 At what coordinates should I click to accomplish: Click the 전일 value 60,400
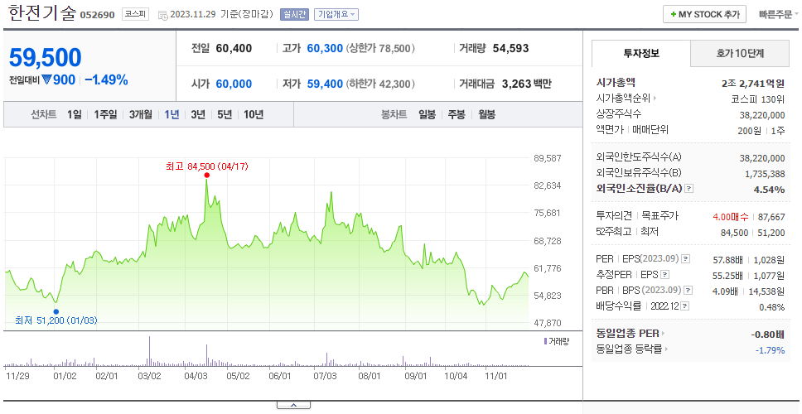(234, 49)
